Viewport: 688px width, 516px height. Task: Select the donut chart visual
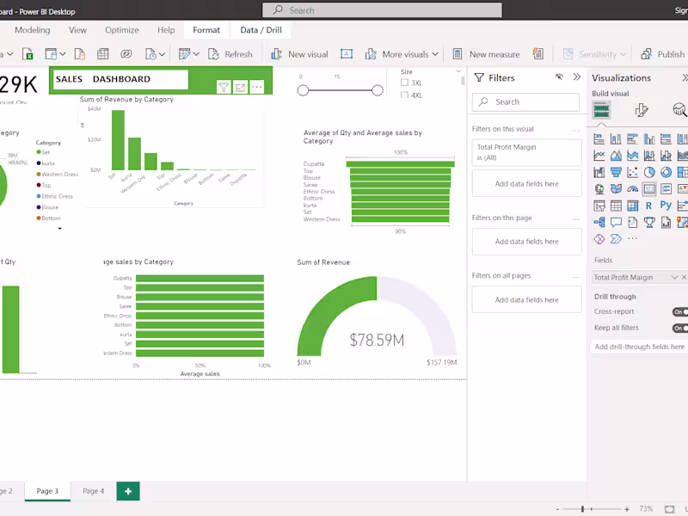[x=665, y=170]
